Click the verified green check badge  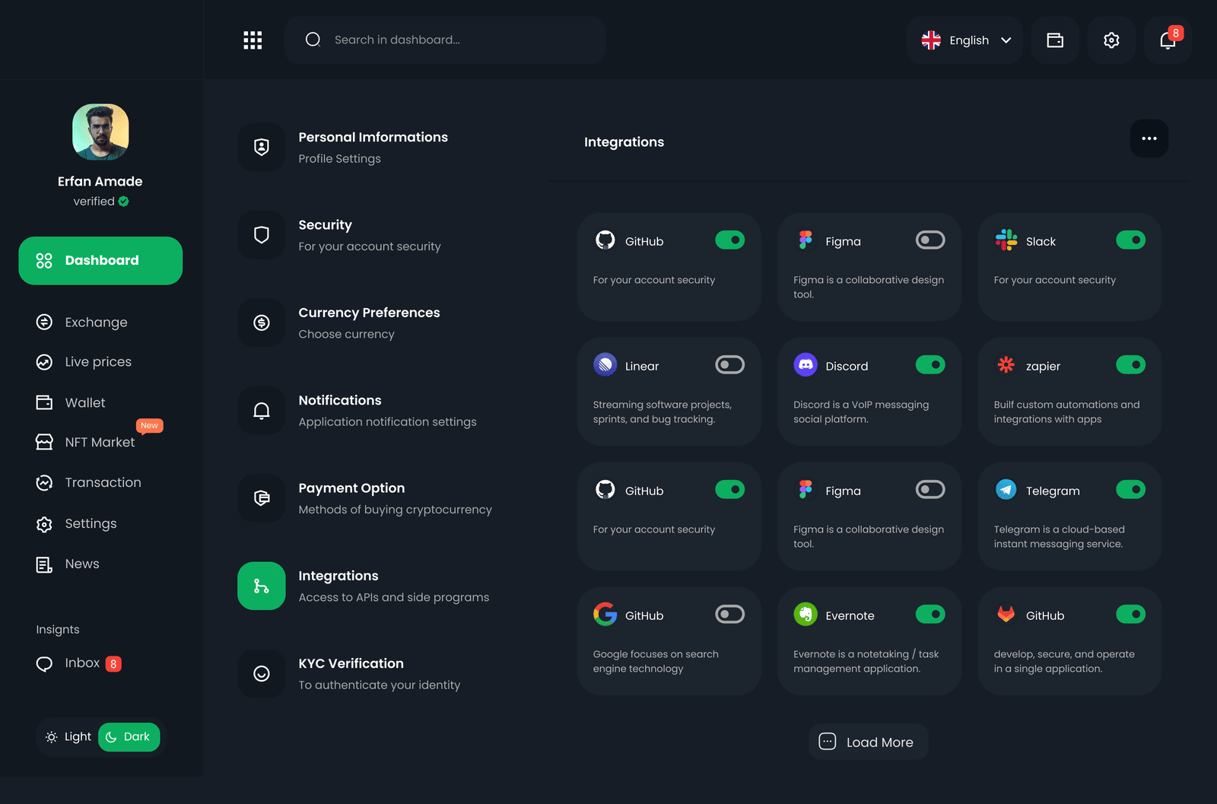pos(123,202)
